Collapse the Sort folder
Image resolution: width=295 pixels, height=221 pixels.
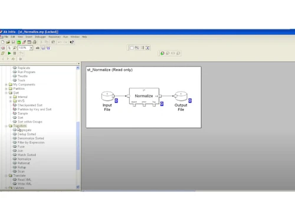(x=6, y=93)
